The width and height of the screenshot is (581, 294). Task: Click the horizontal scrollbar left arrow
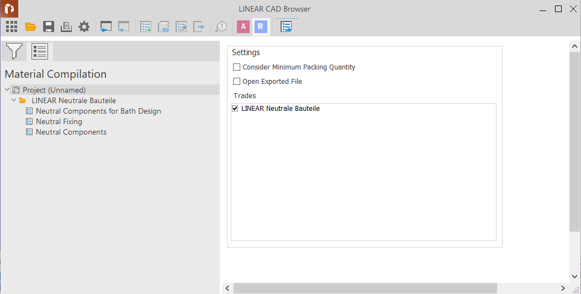point(228,288)
